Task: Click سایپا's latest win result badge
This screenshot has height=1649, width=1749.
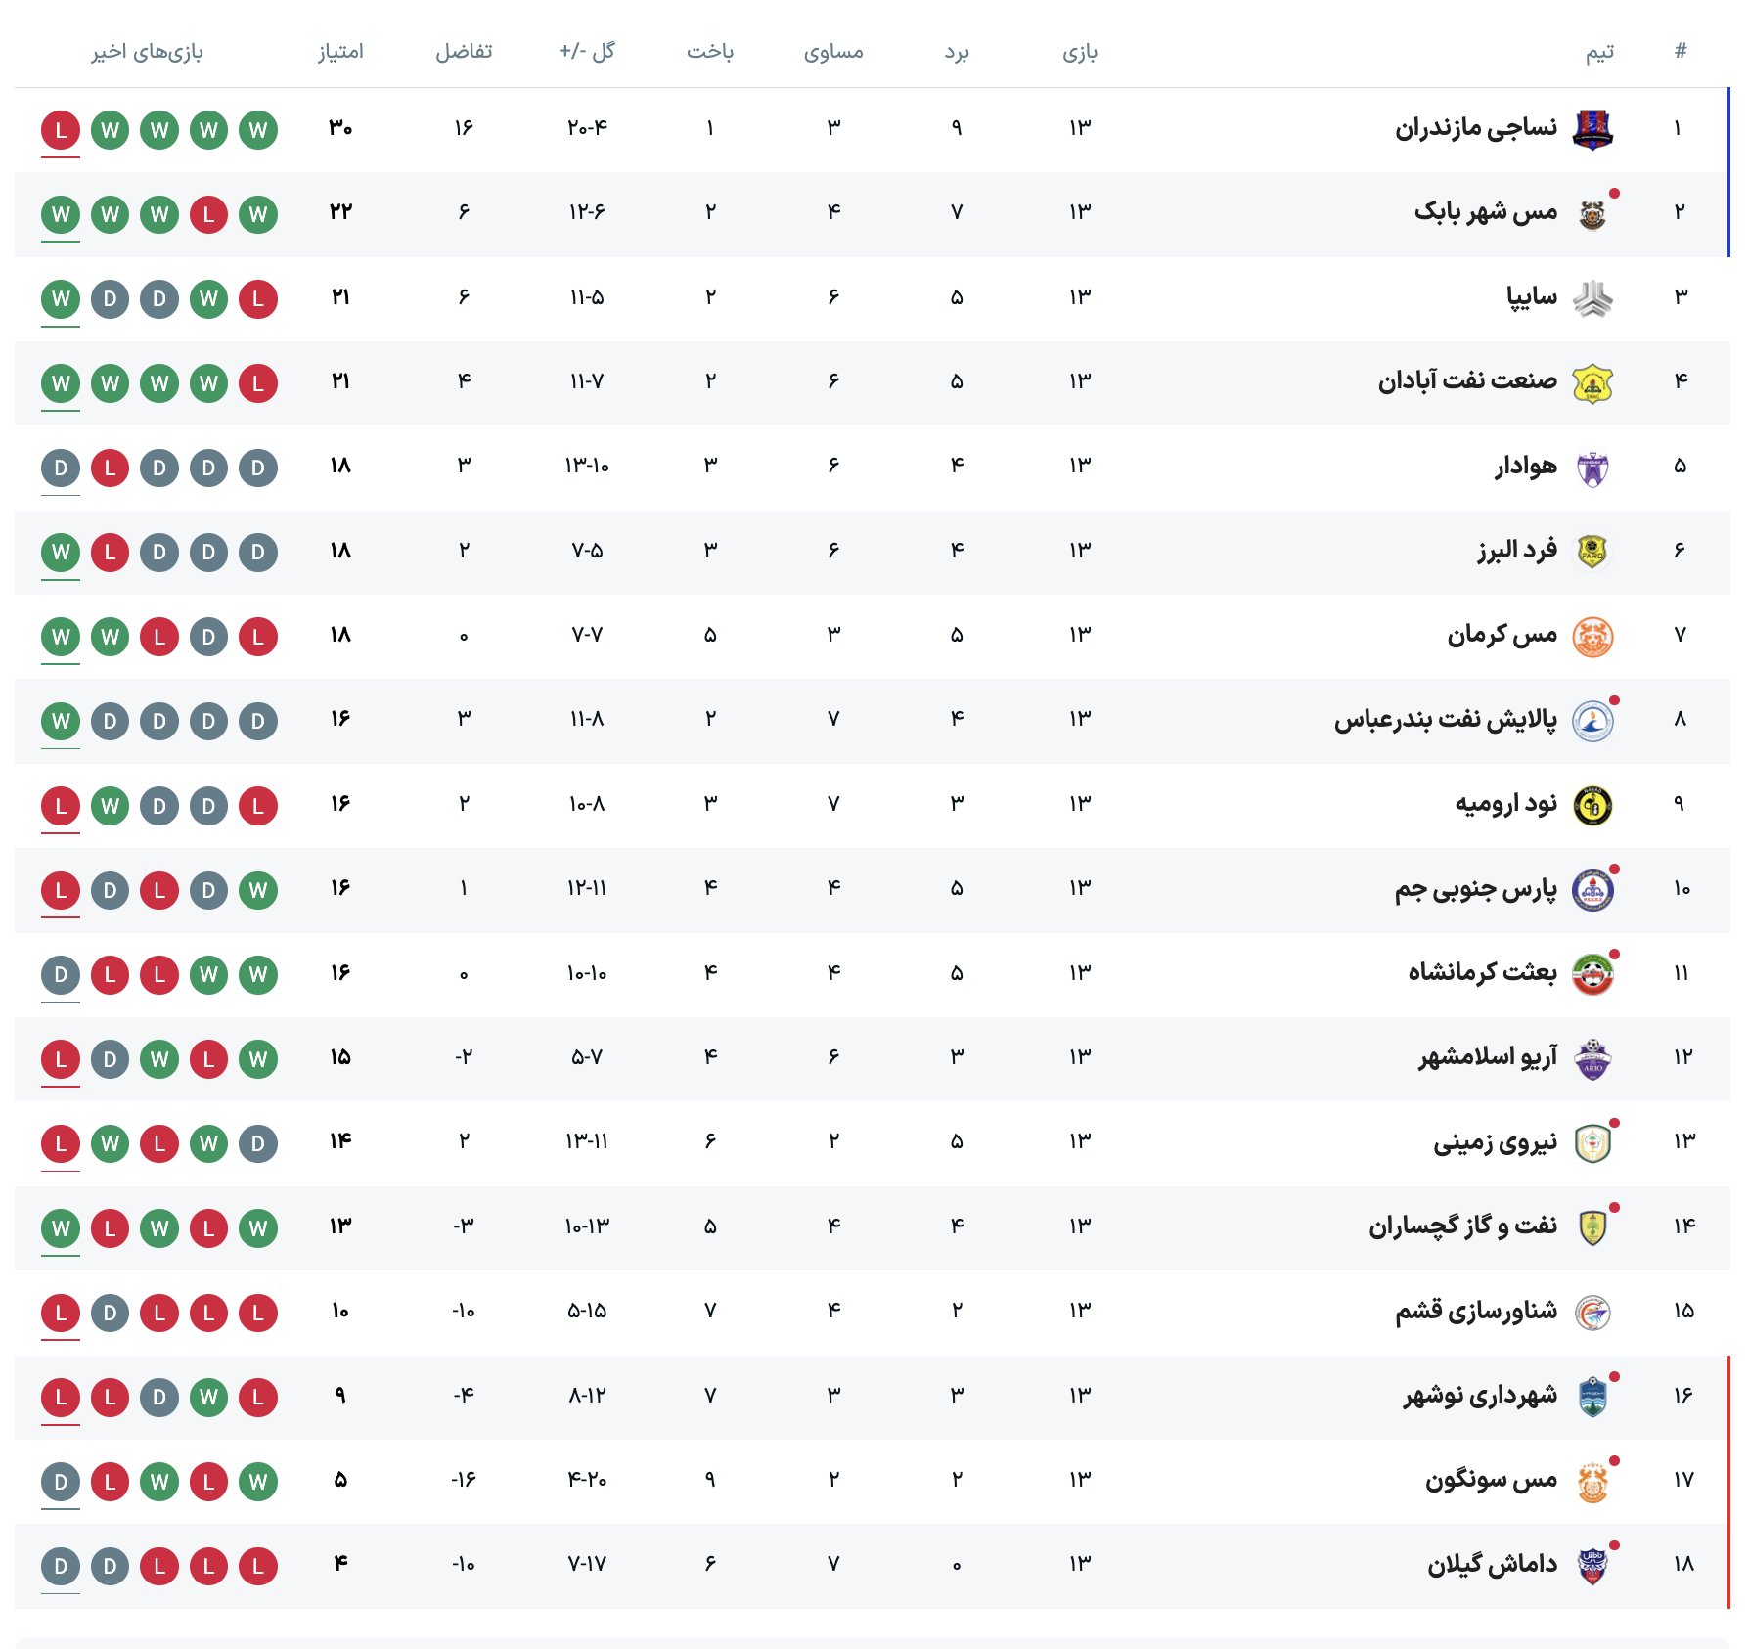Action: click(x=61, y=299)
